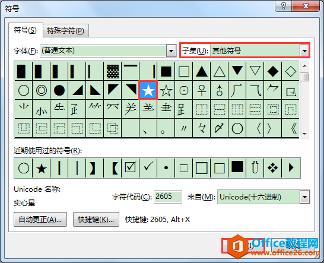Pick the solid black square symbol

click(x=166, y=71)
